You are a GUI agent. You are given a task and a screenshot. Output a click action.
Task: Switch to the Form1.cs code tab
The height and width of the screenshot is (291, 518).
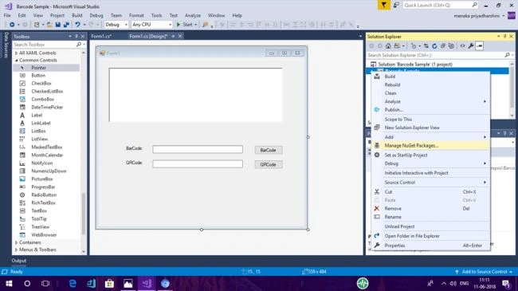101,36
